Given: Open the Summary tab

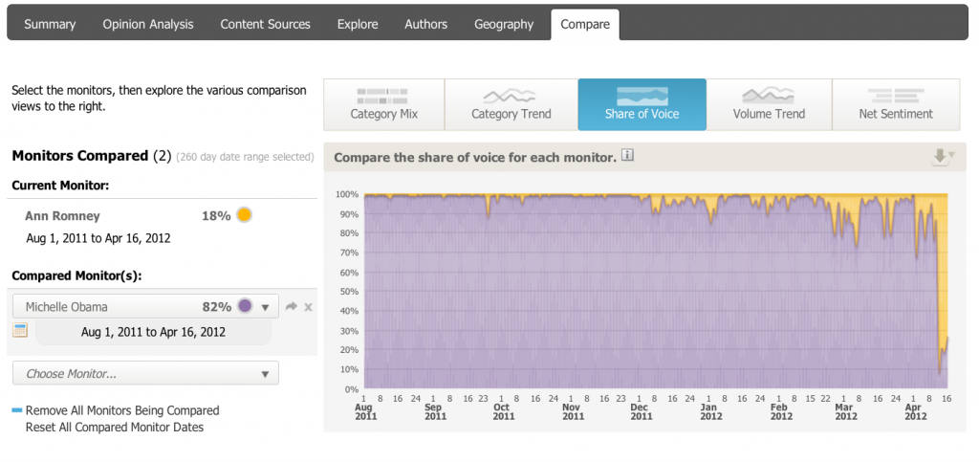Looking at the screenshot, I should (x=50, y=24).
